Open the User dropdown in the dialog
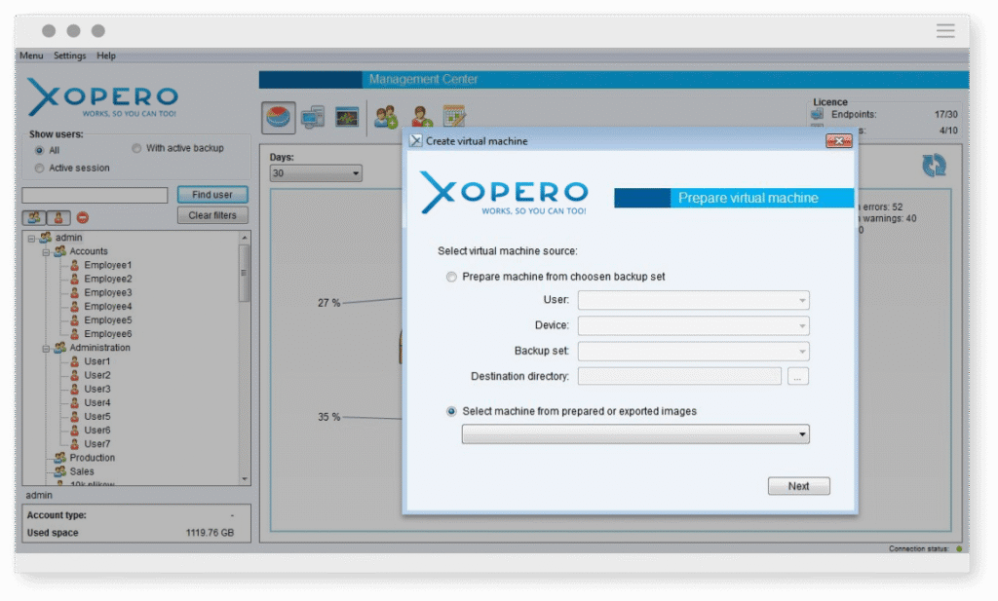Screen dimensions: 998x601 coord(693,300)
